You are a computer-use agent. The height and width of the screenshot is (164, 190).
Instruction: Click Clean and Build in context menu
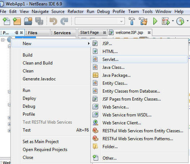[x=38, y=63]
